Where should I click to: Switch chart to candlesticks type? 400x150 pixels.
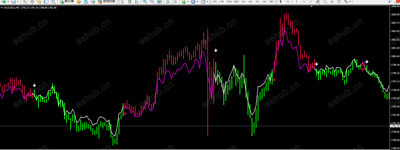pyautogui.click(x=130, y=2)
